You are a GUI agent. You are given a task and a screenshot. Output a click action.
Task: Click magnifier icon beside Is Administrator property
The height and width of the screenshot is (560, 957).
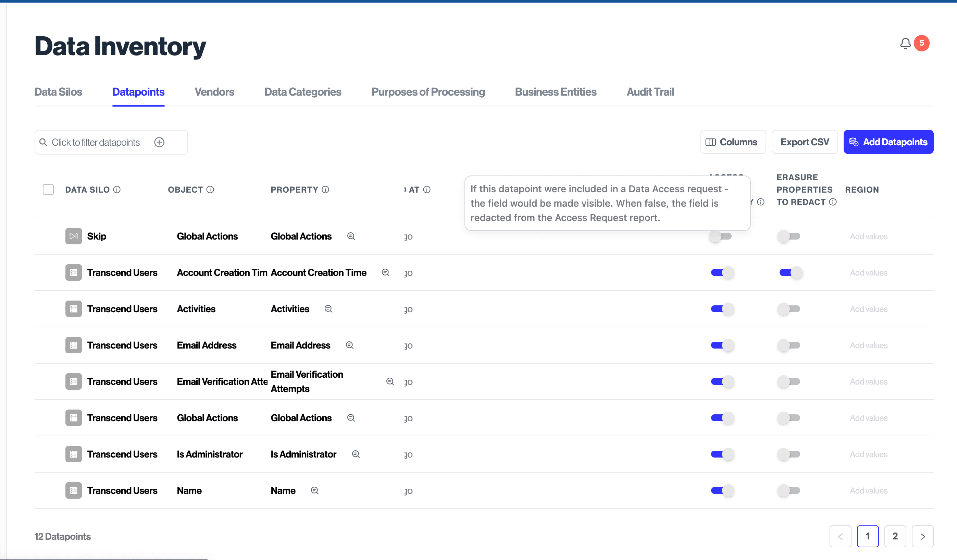(x=356, y=454)
